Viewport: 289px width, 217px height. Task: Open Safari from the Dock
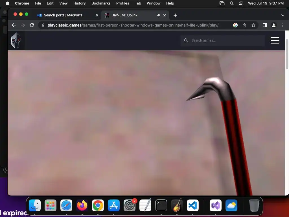pos(66,205)
